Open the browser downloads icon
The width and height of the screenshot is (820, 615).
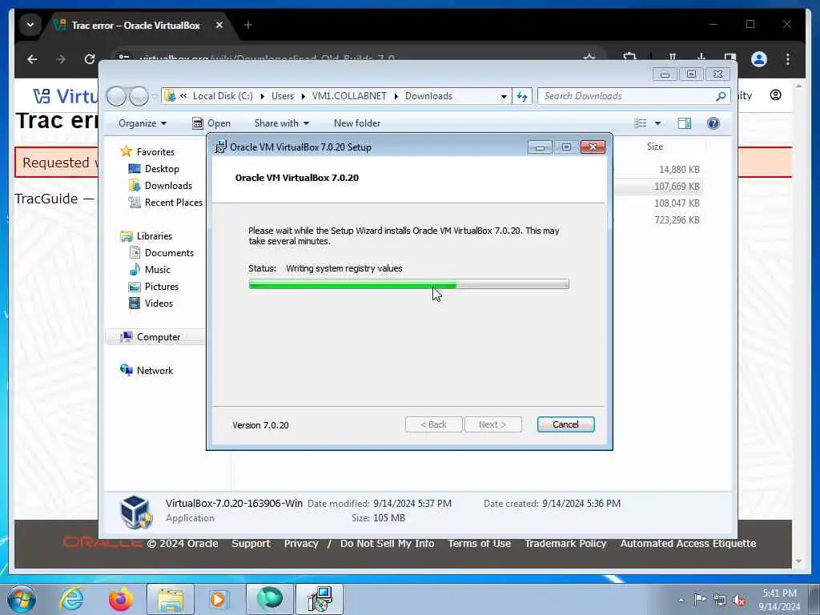pos(701,58)
